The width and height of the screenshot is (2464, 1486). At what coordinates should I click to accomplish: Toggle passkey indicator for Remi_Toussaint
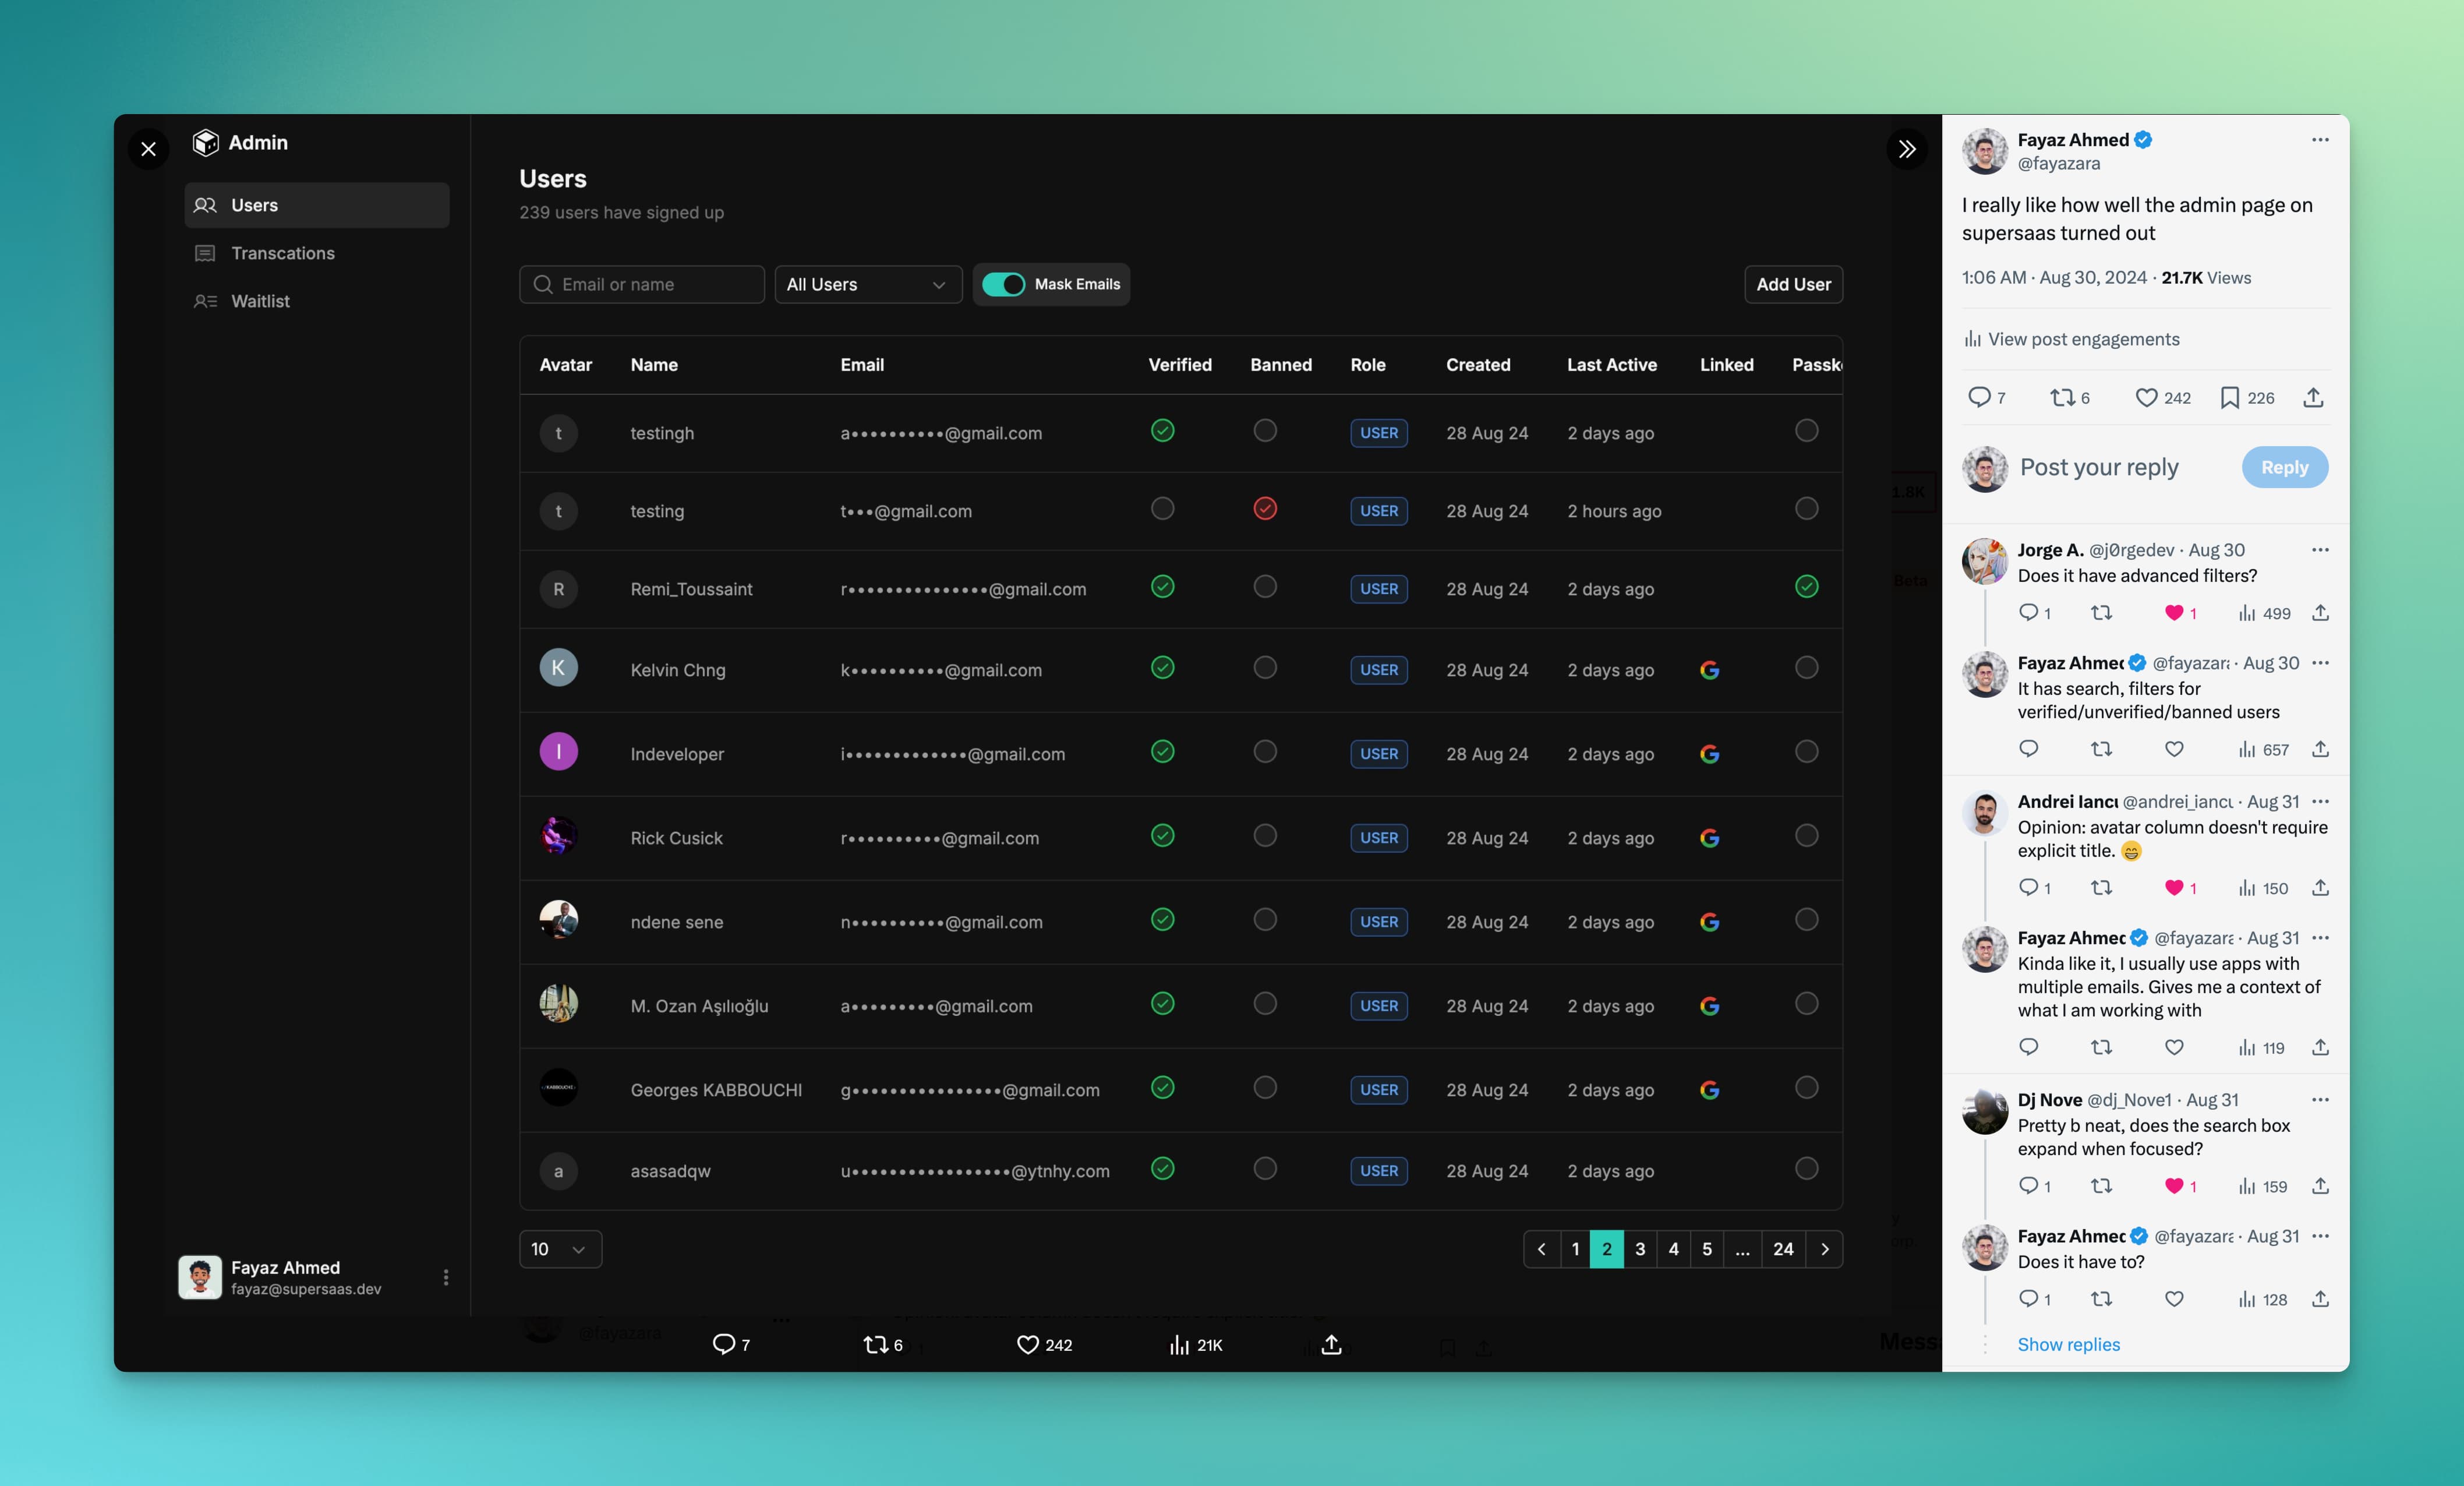coord(1806,587)
